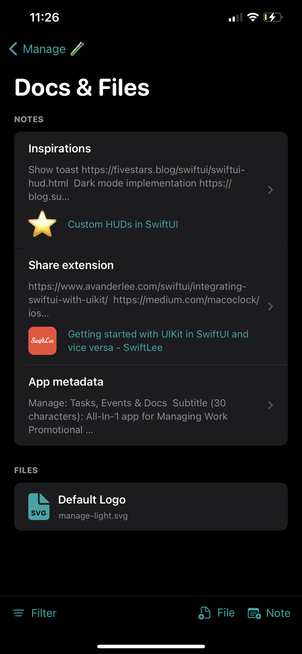The width and height of the screenshot is (302, 654).
Task: Tap the test tube icon beside Manage
Action: pos(76,49)
